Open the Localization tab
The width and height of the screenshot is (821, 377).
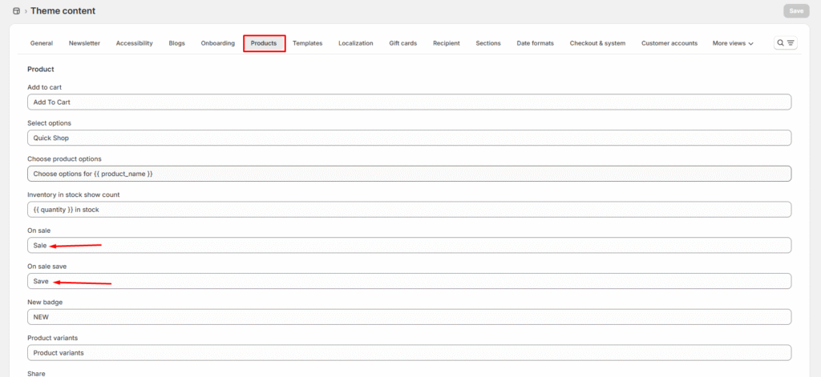coord(355,43)
